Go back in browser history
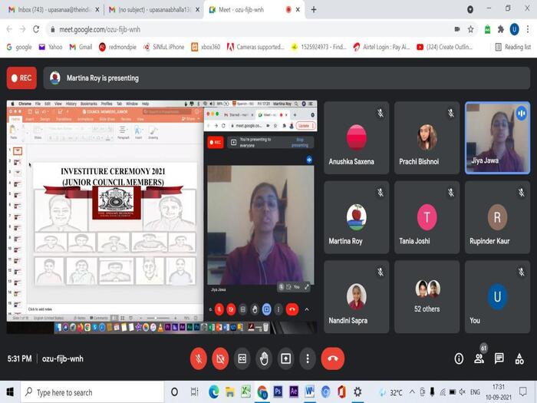537x403 pixels. 9,29
